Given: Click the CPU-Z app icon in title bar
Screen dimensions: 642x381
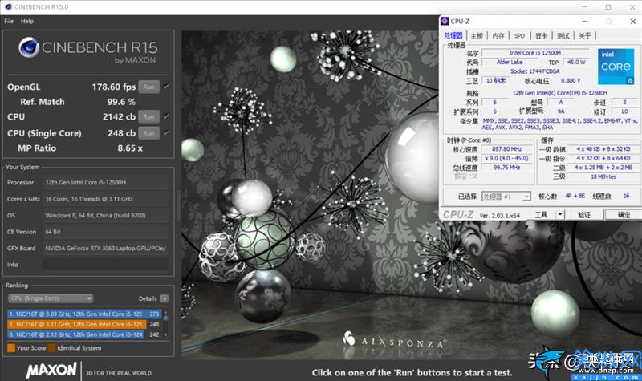Looking at the screenshot, I should coord(445,22).
